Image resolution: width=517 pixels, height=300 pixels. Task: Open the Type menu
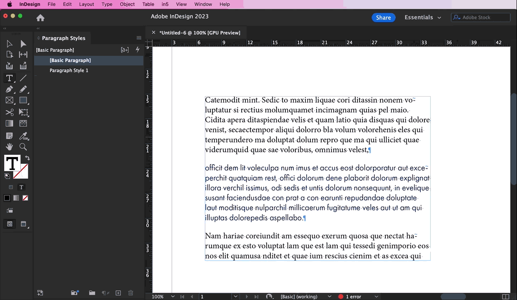[x=107, y=4]
